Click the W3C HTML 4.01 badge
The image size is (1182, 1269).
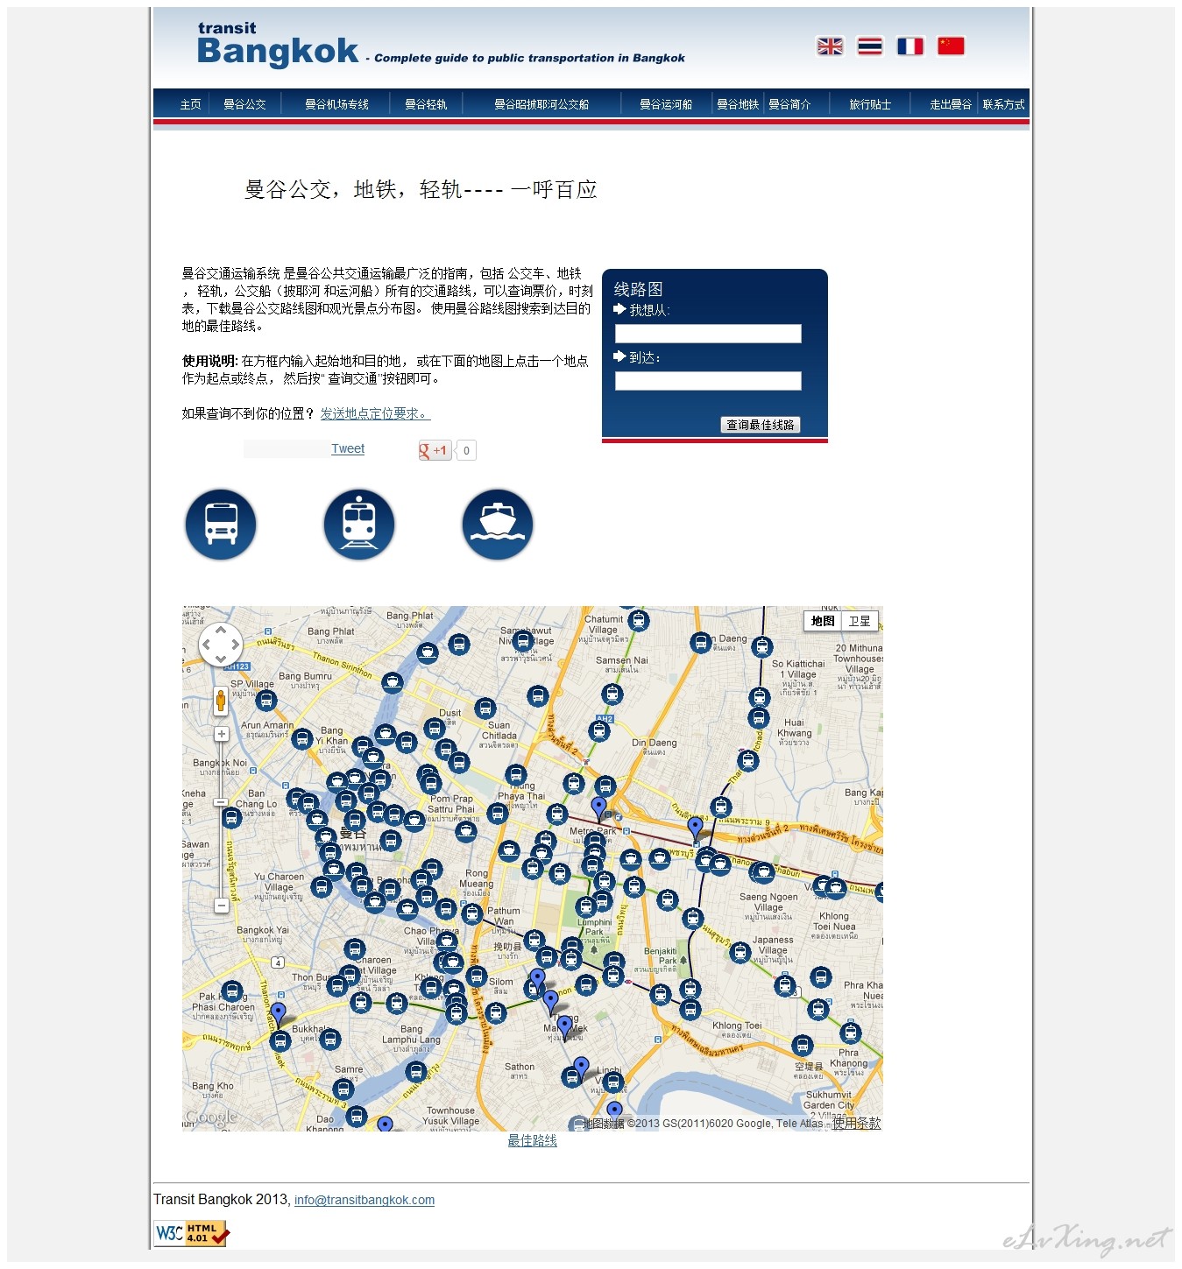pos(191,1233)
